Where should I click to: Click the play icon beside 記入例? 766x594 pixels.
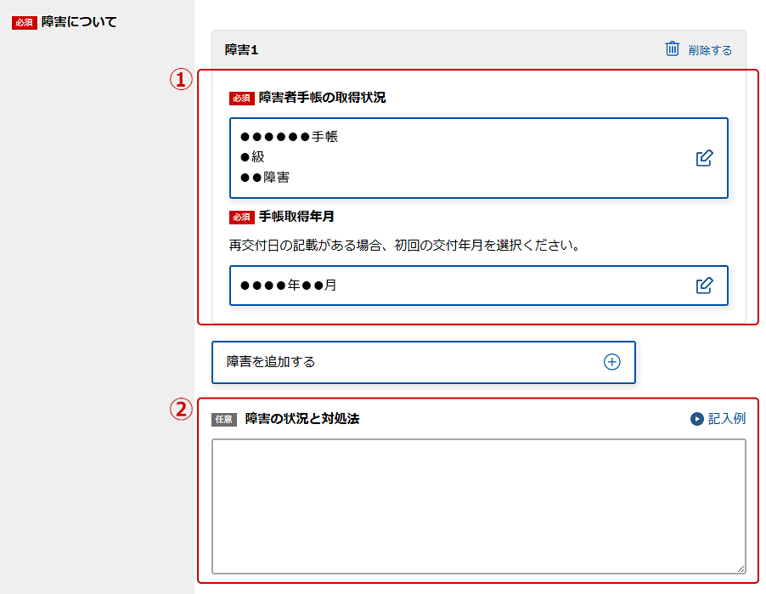tap(697, 419)
